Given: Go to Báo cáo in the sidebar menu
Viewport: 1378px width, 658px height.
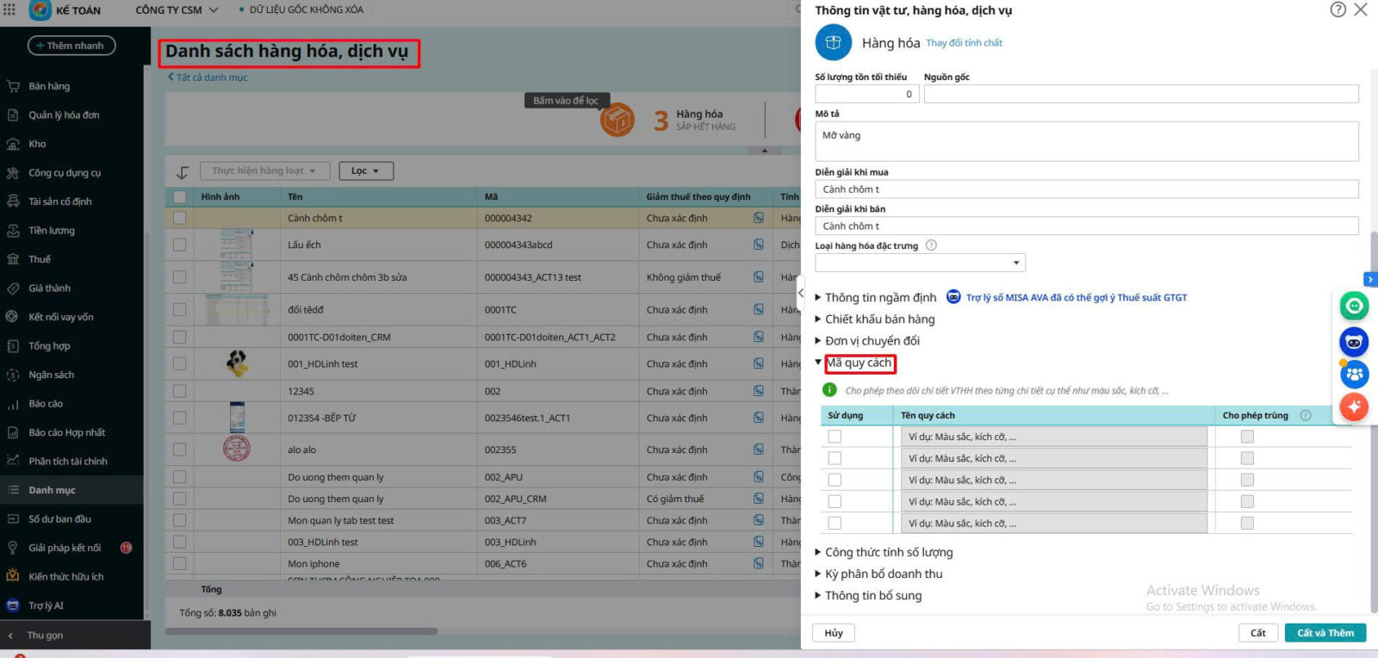Looking at the screenshot, I should (46, 404).
